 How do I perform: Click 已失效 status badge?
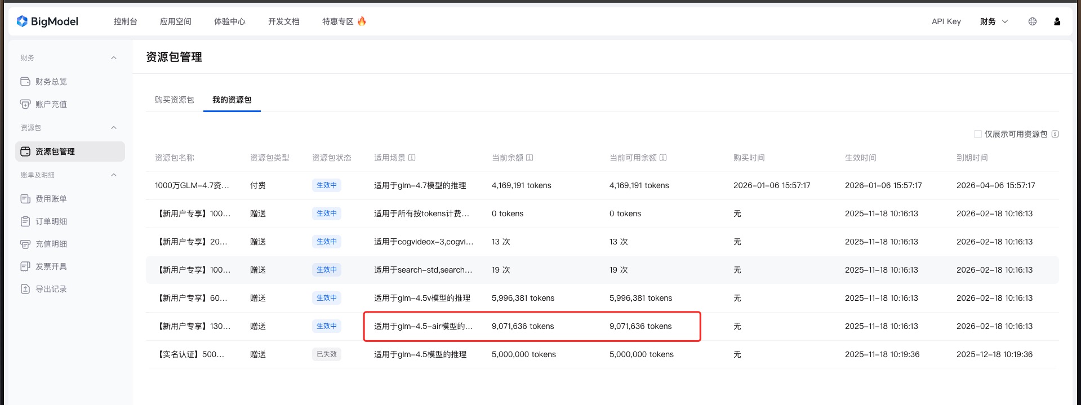[327, 354]
